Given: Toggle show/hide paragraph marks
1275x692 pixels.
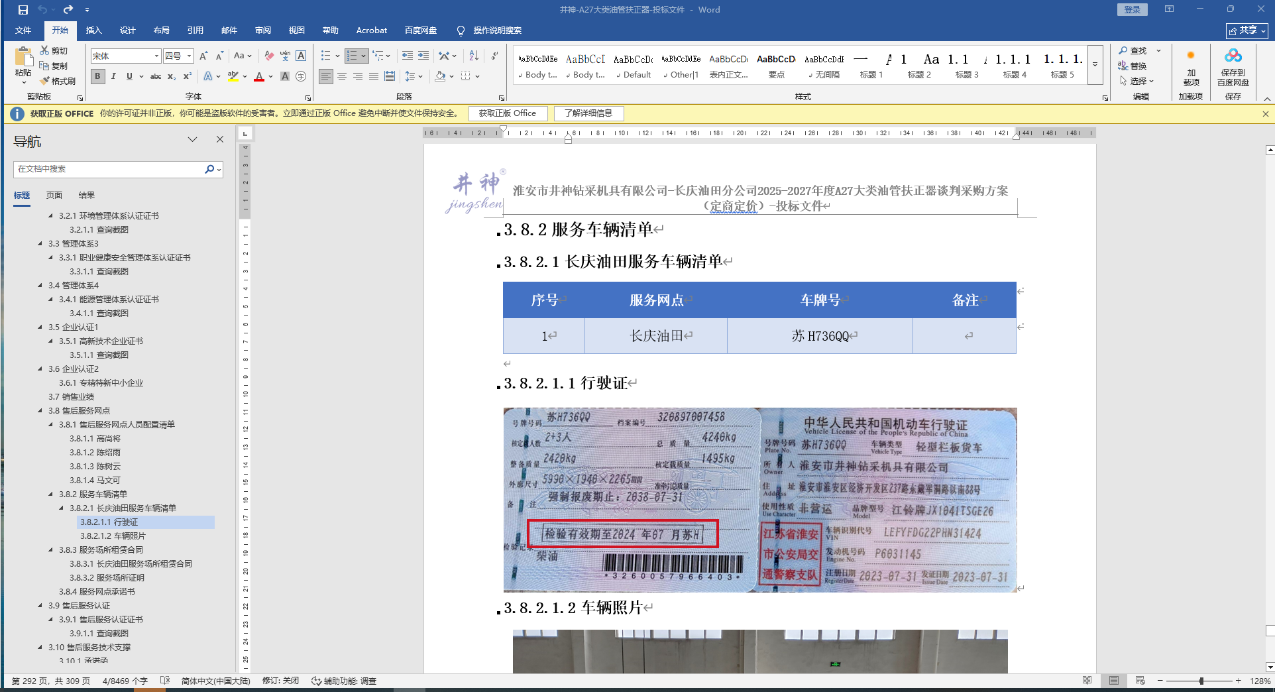Looking at the screenshot, I should (494, 56).
